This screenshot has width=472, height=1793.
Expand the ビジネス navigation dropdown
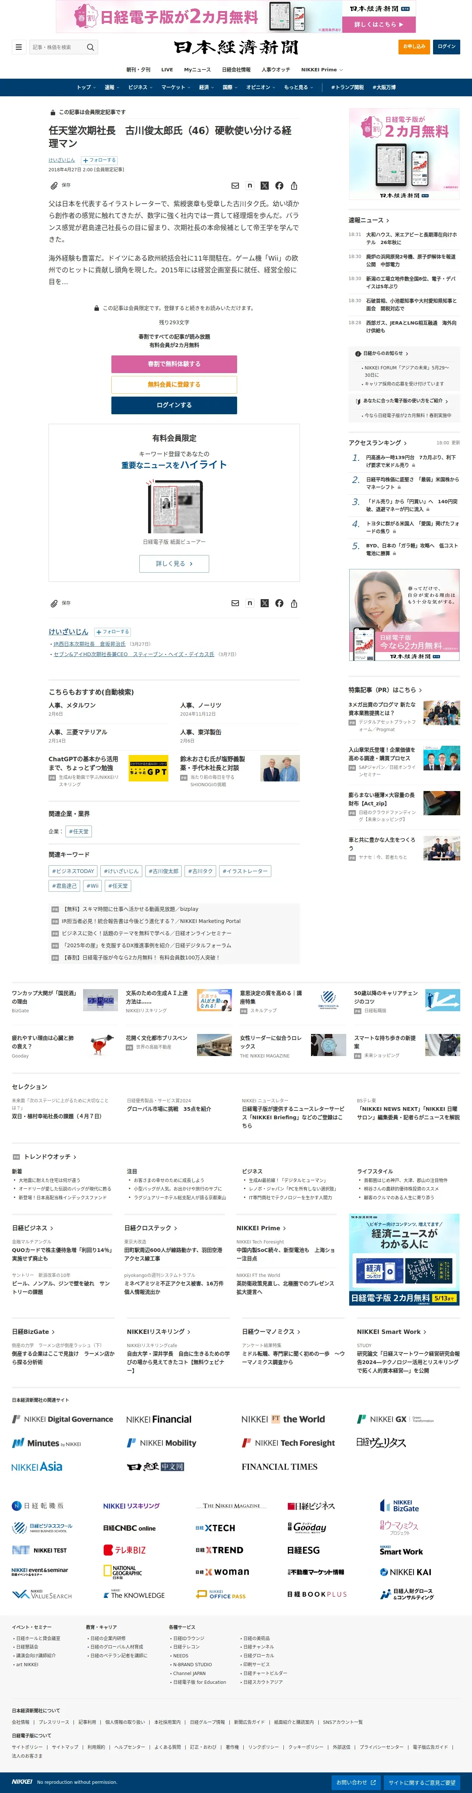coord(141,88)
